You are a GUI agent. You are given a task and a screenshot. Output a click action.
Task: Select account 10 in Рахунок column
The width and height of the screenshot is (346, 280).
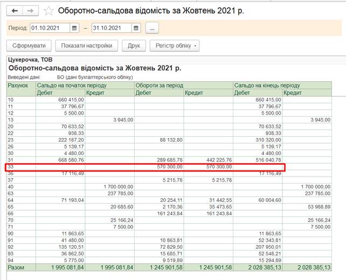click(x=11, y=100)
